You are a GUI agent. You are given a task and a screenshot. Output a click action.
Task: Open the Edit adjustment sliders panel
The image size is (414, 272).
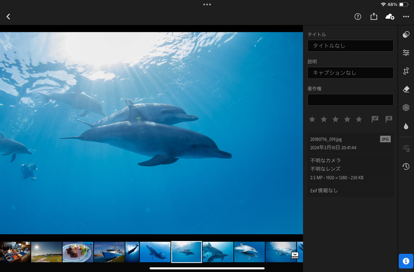406,53
